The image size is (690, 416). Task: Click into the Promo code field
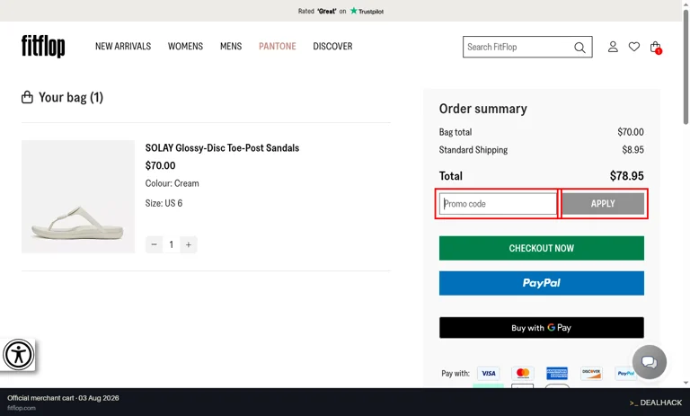point(498,204)
